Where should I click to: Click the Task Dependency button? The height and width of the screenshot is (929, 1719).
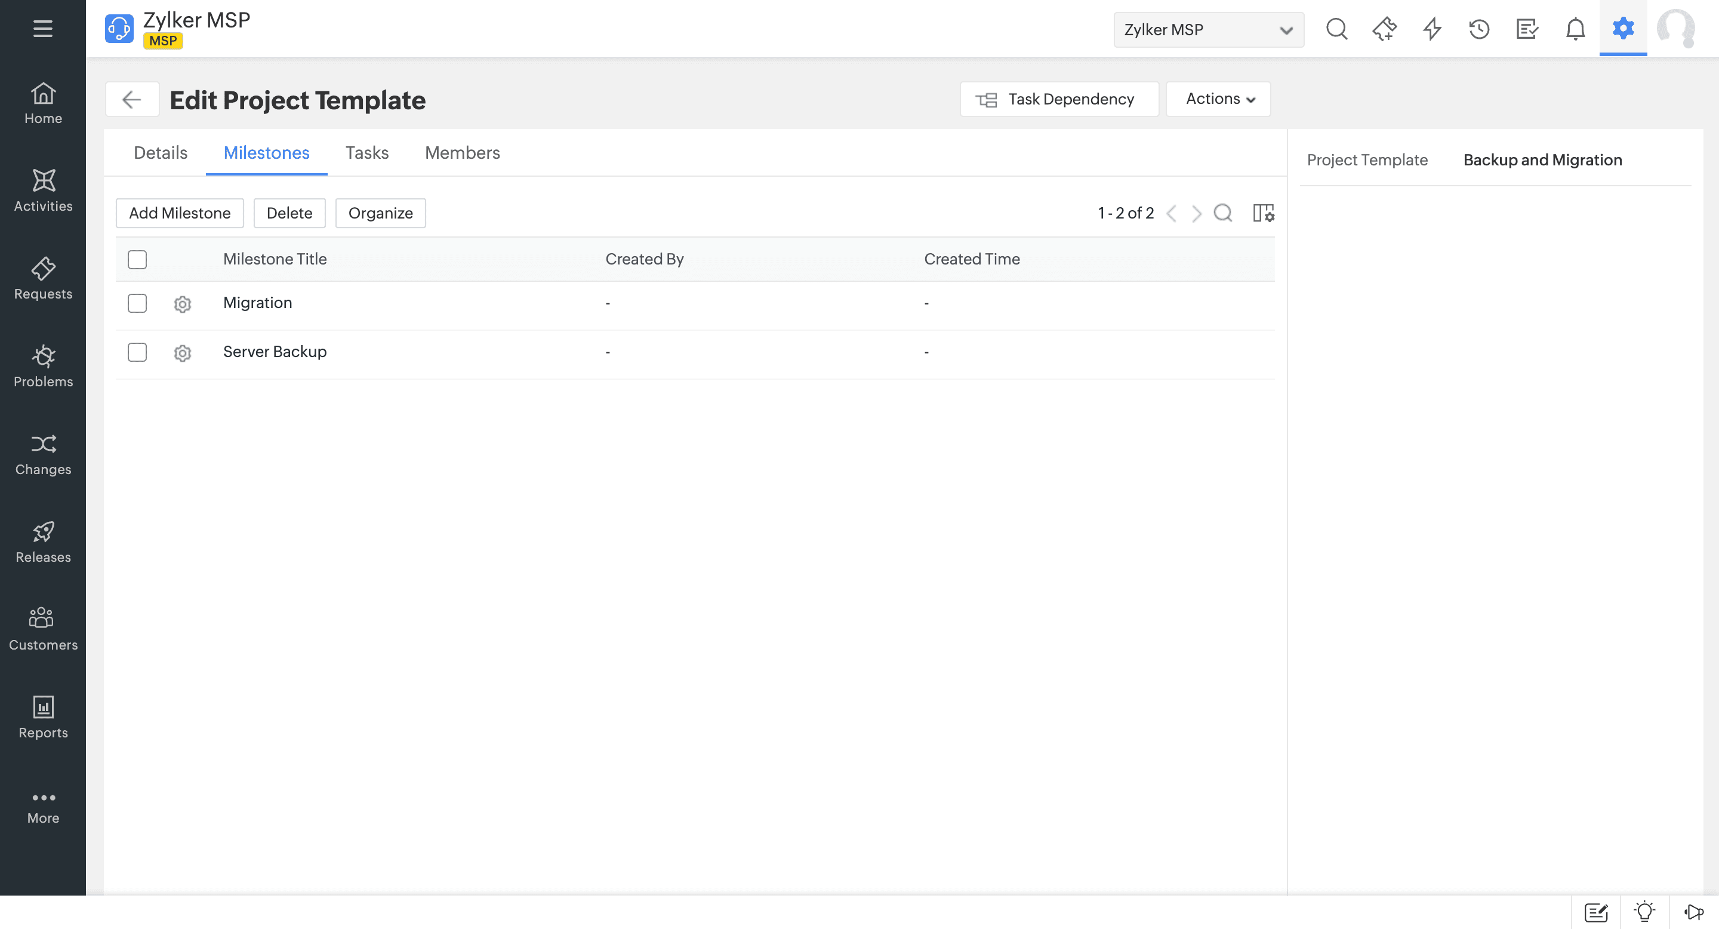[x=1058, y=99]
